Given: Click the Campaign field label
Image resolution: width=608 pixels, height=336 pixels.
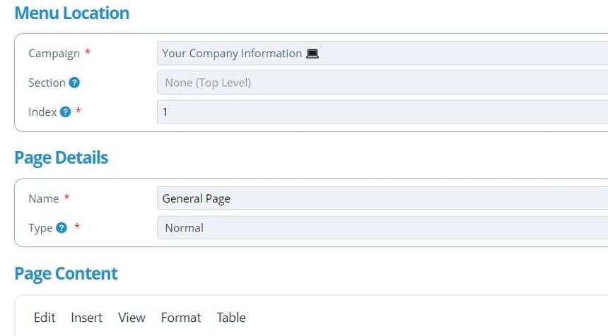Looking at the screenshot, I should 54,54.
